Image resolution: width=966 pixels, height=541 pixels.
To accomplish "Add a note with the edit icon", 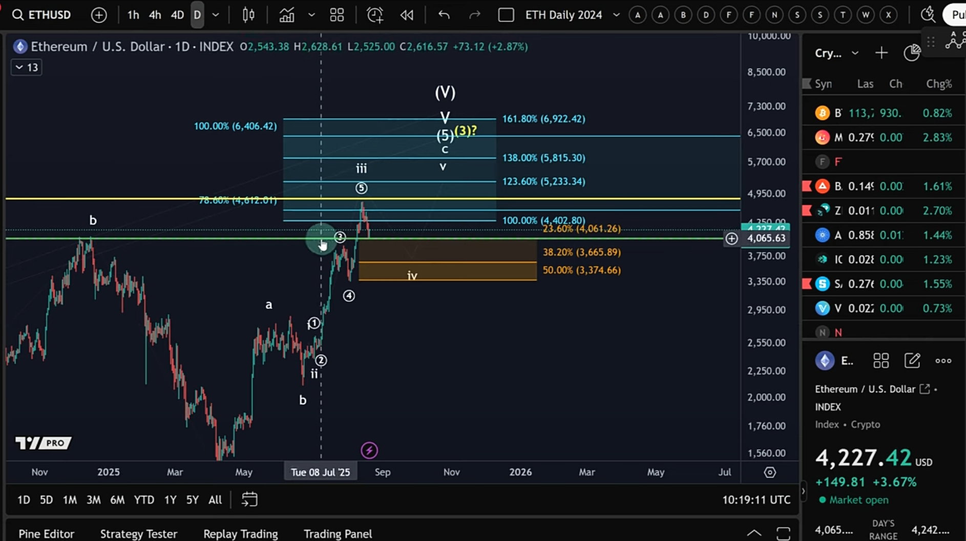I will (x=912, y=361).
